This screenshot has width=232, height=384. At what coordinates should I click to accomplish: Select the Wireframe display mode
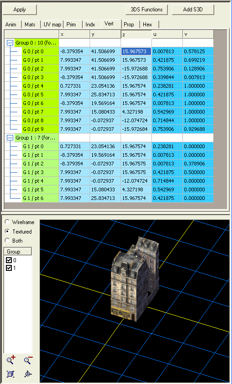8,222
